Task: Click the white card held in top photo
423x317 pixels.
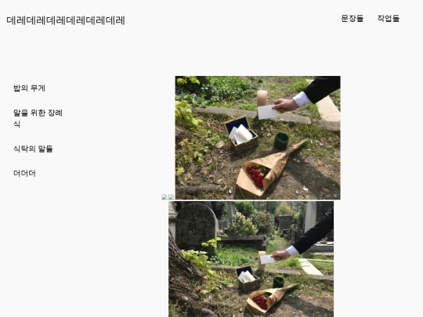Action: tap(267, 112)
